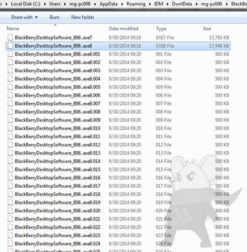The image size is (247, 252).
Task: Click file icon of the exe8.018 part
Action: point(10,194)
